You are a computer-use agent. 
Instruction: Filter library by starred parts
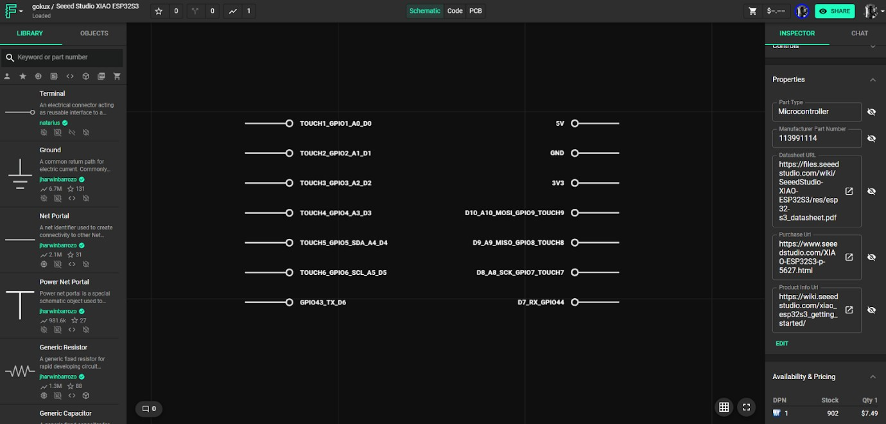click(23, 76)
